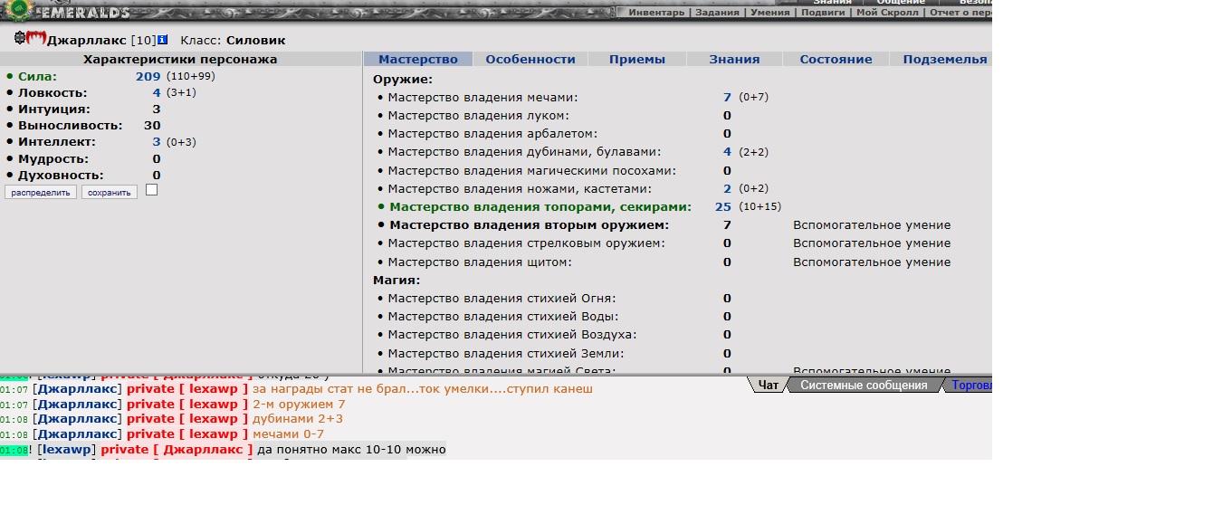Click the message 'за награды стат не брал'

423,388
